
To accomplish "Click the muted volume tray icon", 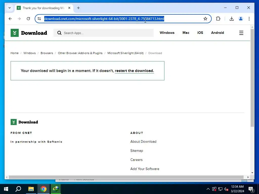I will (x=226, y=189).
